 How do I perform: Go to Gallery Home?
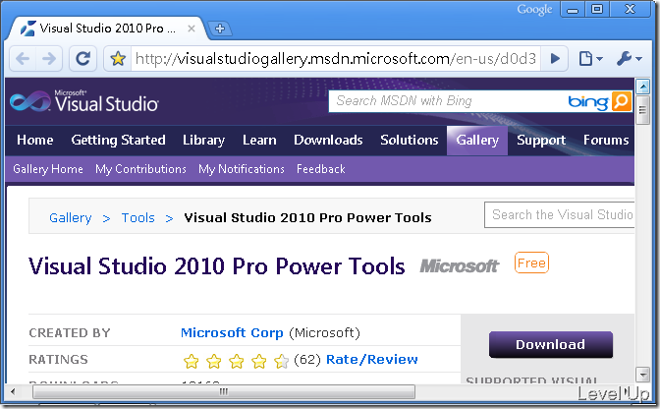point(48,169)
